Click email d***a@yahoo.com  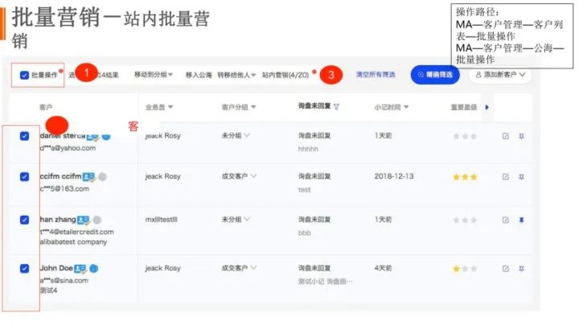click(68, 148)
